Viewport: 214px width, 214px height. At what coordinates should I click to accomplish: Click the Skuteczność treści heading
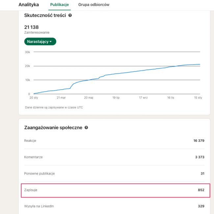point(45,15)
